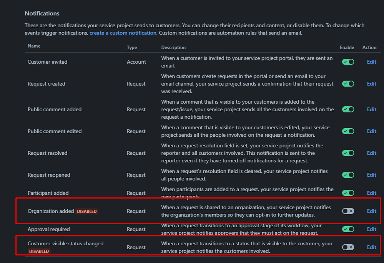Enable the Organization added notification toggle
384x263 pixels.
click(x=347, y=211)
